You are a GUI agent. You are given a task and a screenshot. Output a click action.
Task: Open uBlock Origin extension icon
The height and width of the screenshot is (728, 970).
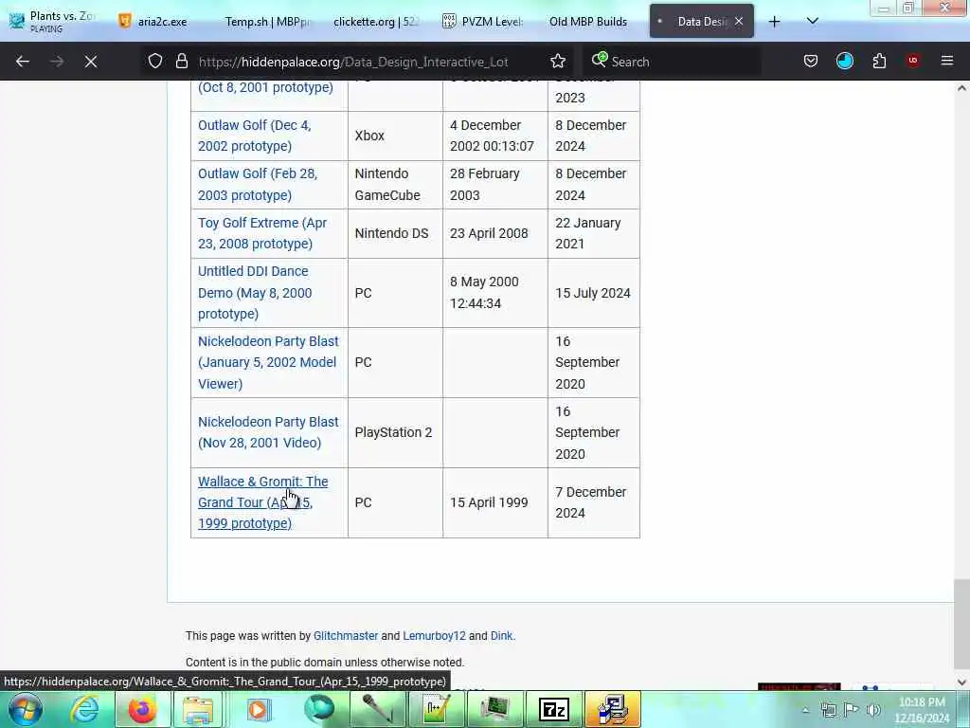(x=913, y=61)
